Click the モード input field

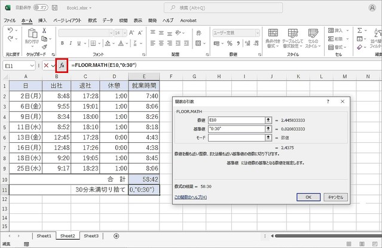(235, 137)
